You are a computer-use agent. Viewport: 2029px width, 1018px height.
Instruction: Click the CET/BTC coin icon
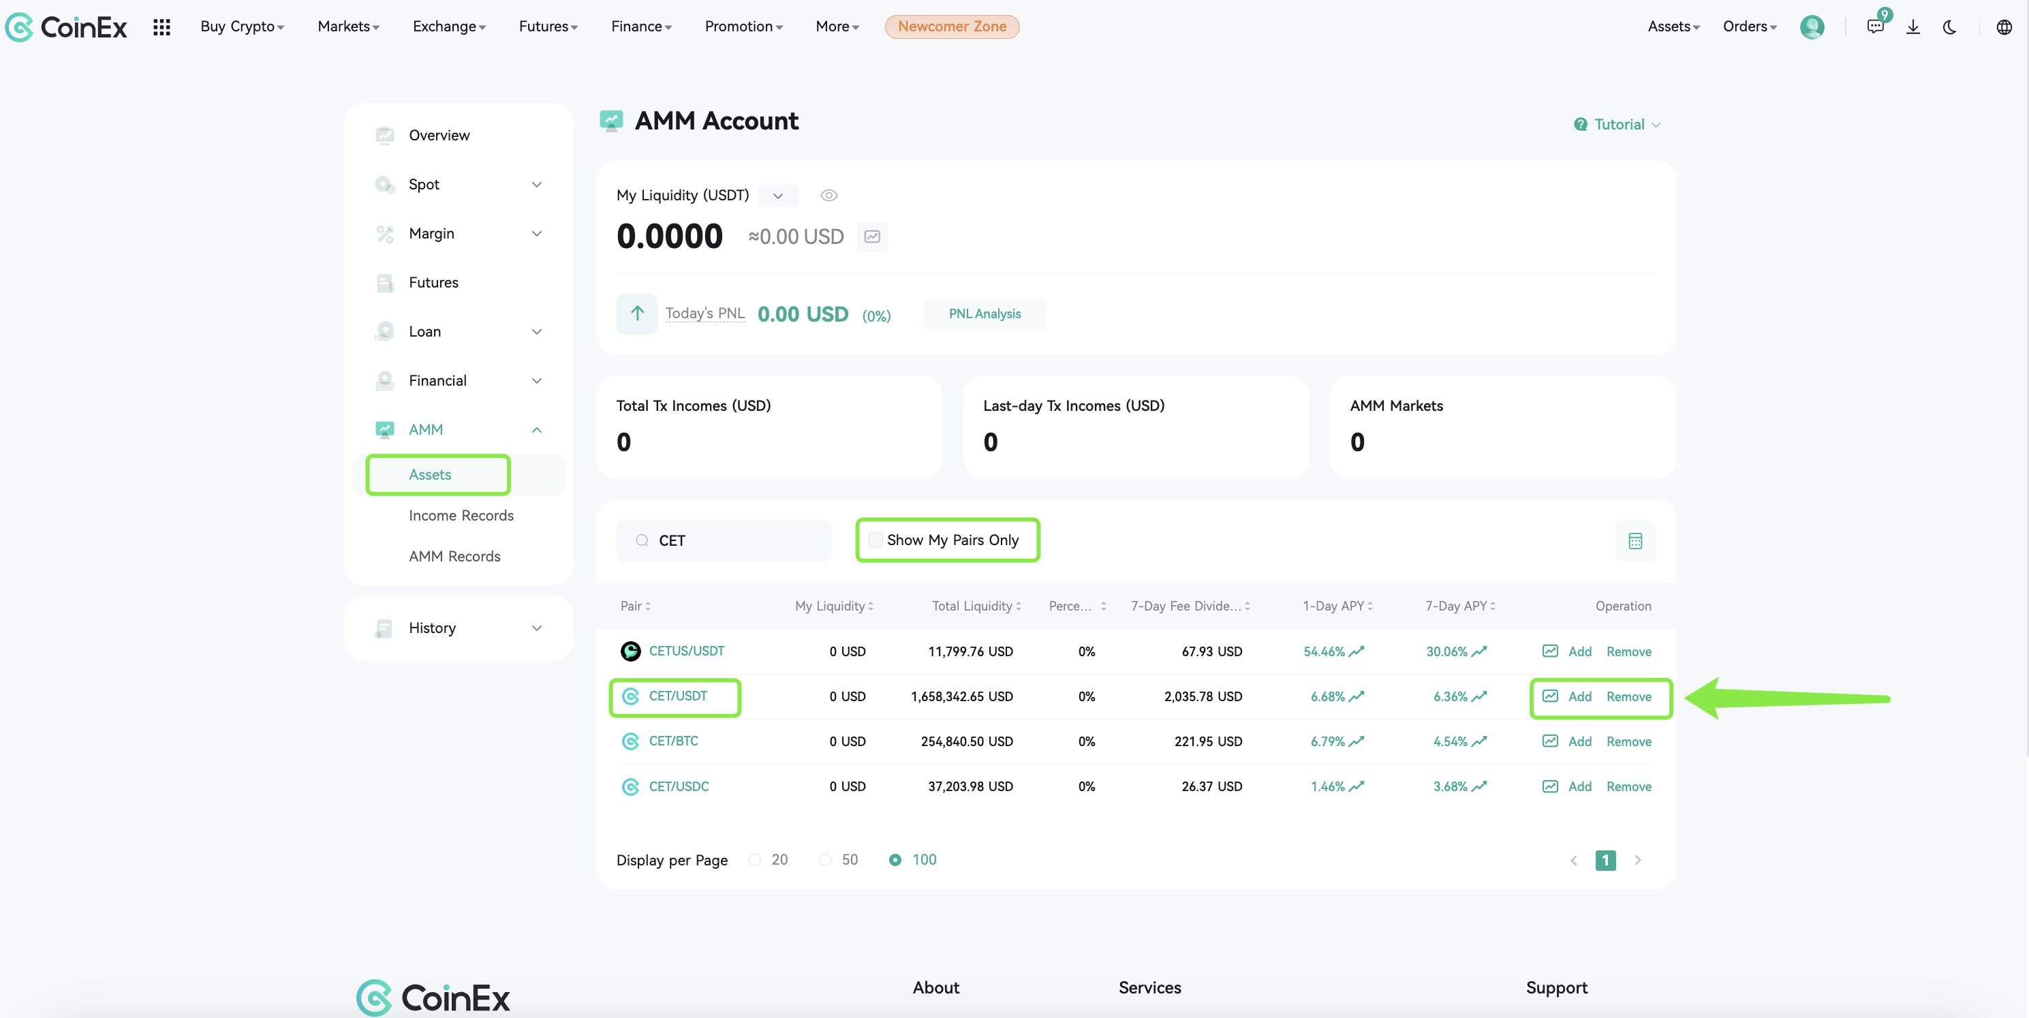(x=630, y=741)
